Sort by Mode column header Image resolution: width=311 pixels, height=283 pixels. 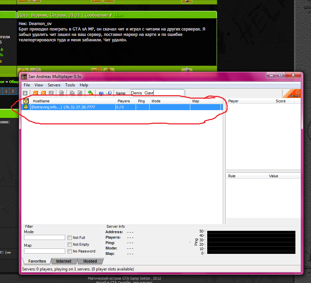170,101
